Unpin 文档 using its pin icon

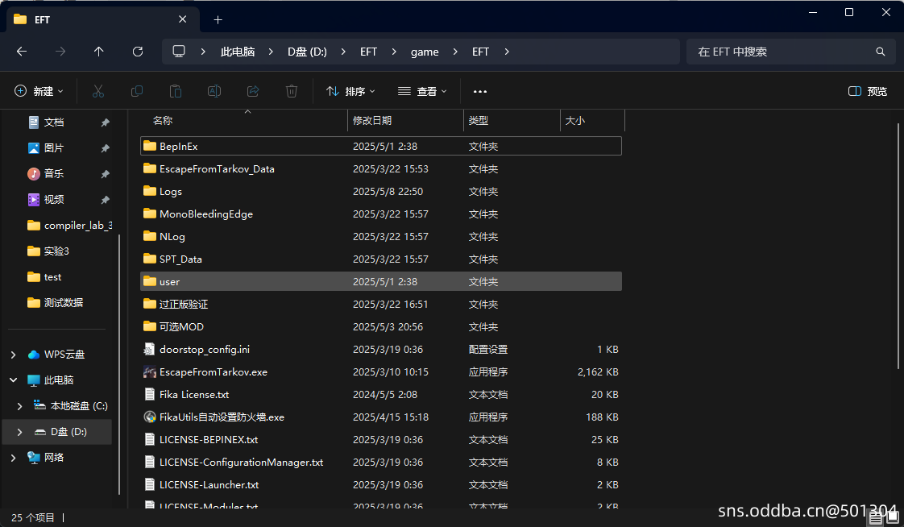pyautogui.click(x=105, y=122)
